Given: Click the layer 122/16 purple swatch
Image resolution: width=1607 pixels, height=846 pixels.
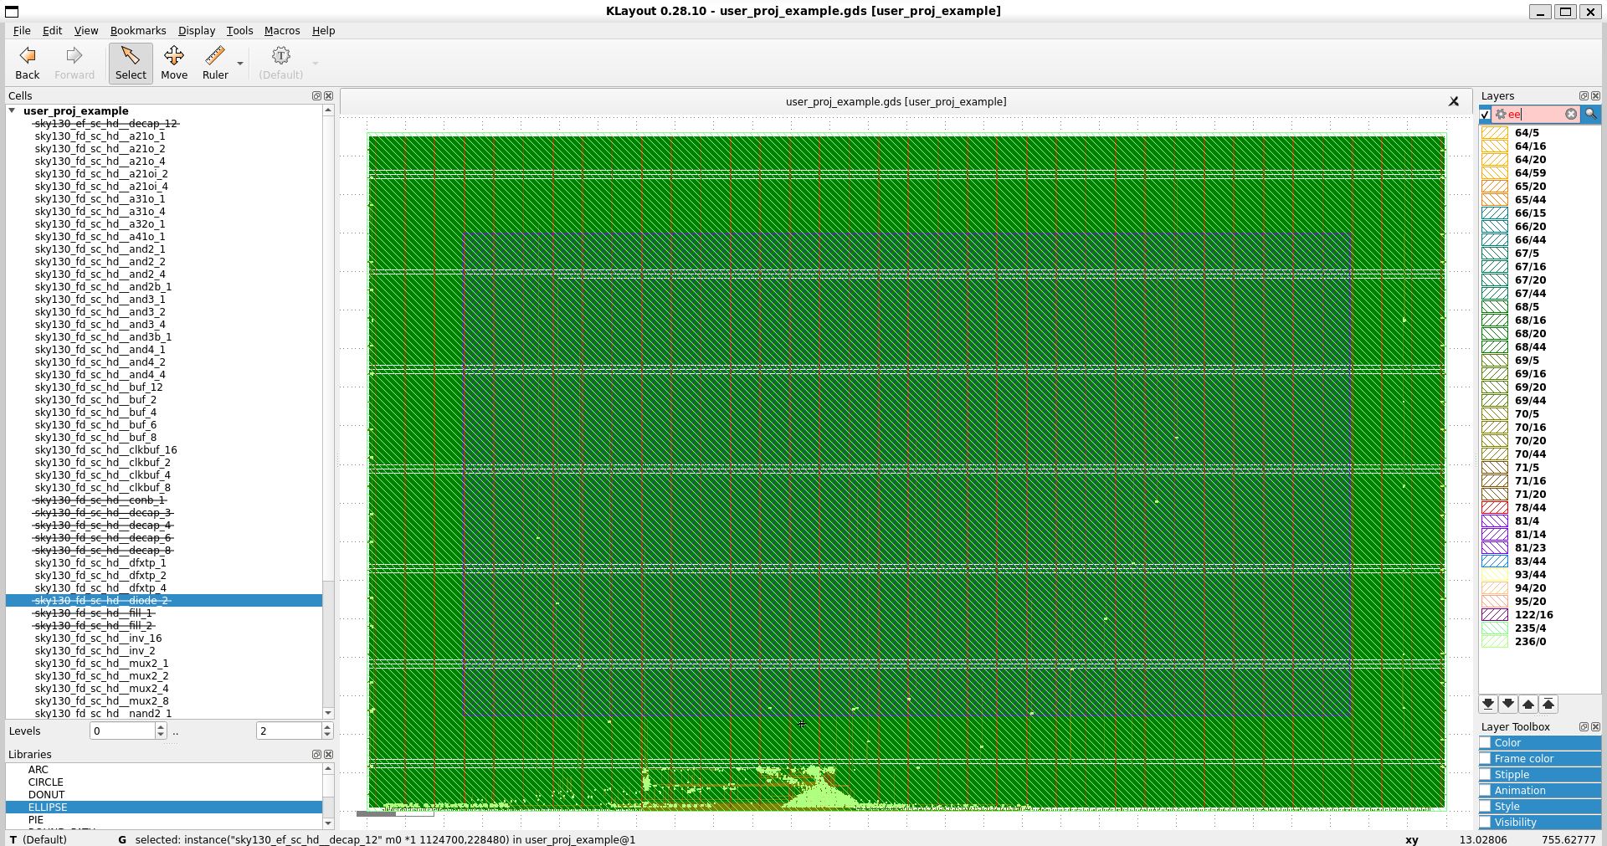Looking at the screenshot, I should point(1495,615).
